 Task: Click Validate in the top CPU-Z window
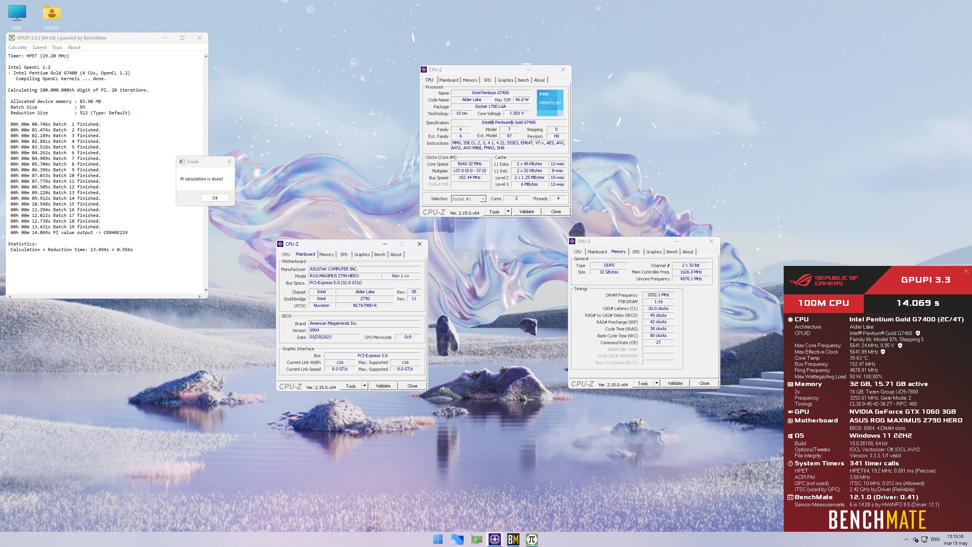pyautogui.click(x=526, y=212)
